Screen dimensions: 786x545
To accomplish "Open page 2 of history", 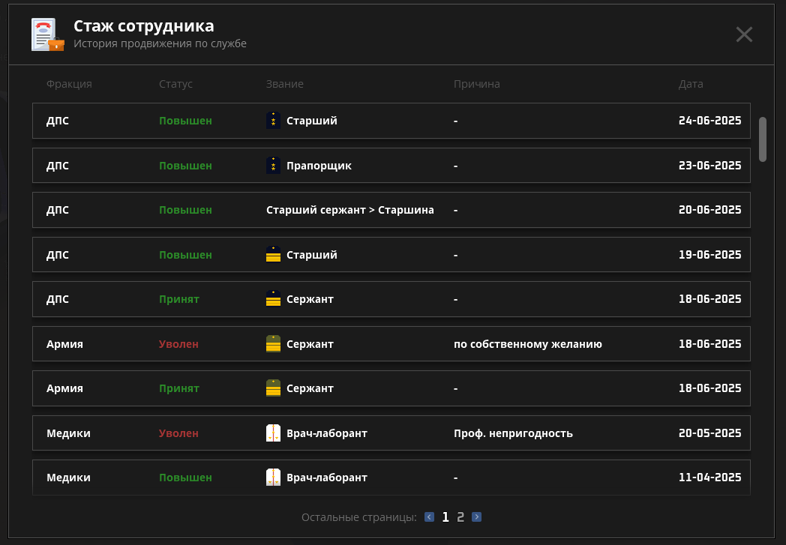I will (460, 517).
